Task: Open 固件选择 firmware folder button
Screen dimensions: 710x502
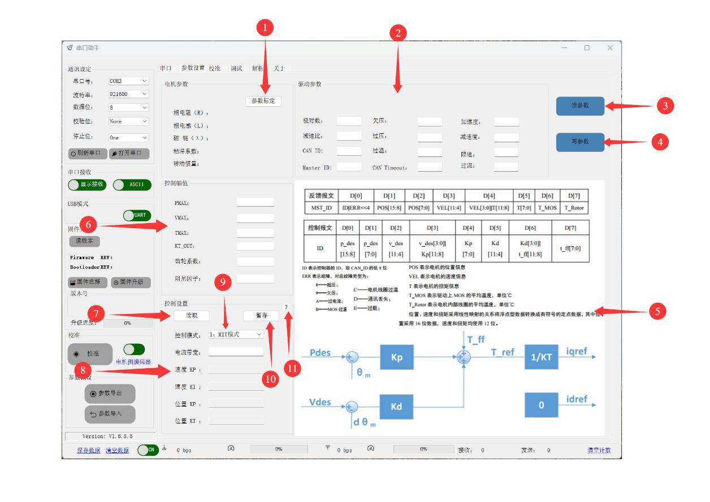Action: [x=88, y=282]
